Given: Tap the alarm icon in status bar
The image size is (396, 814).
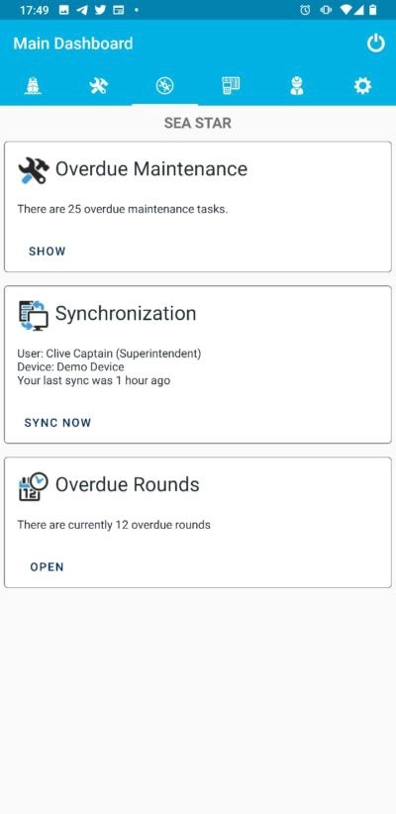Looking at the screenshot, I should coord(305,10).
